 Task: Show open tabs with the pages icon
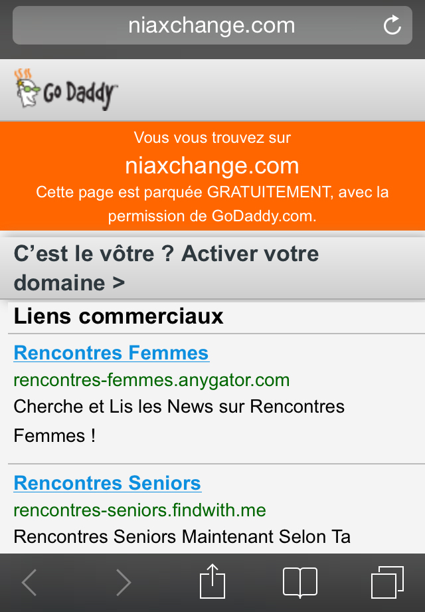coord(387,583)
